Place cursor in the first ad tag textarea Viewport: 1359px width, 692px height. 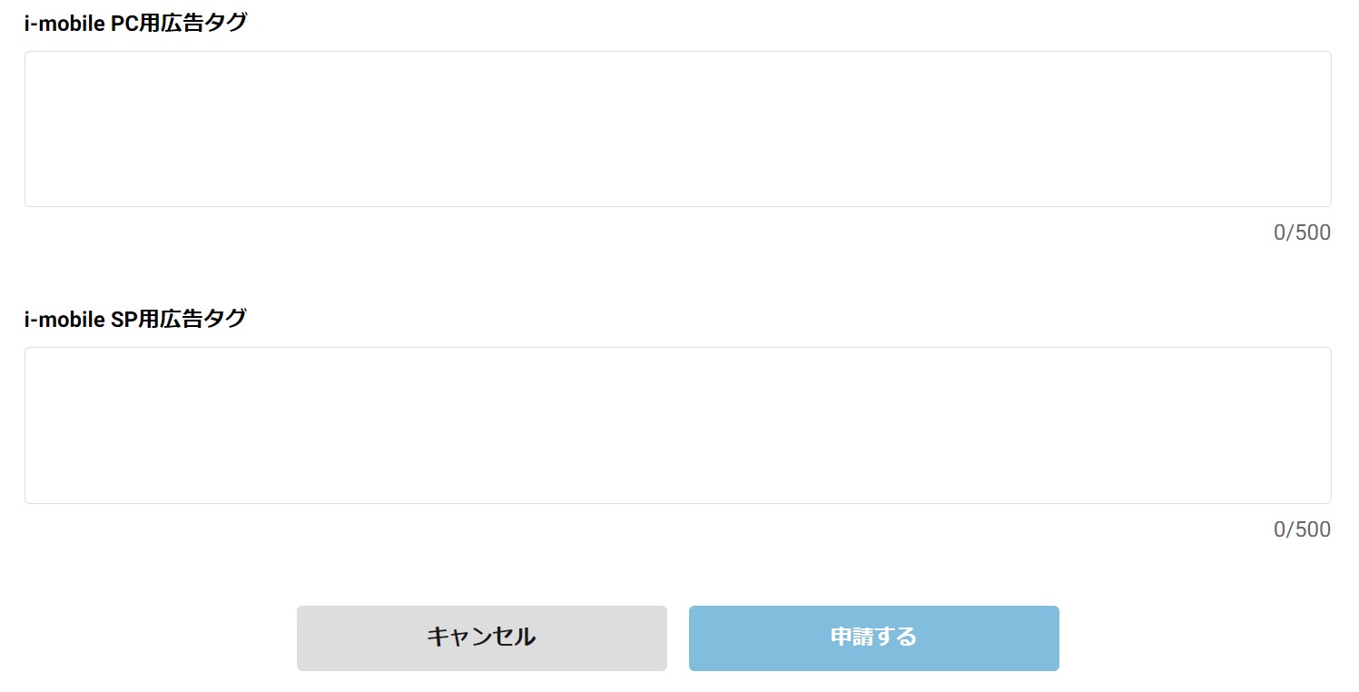click(677, 129)
